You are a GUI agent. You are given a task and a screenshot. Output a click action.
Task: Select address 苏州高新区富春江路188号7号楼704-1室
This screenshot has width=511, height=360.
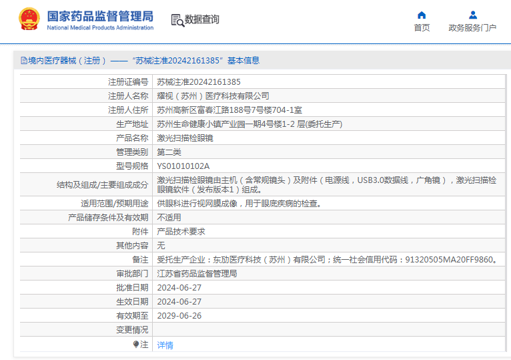[x=229, y=110]
